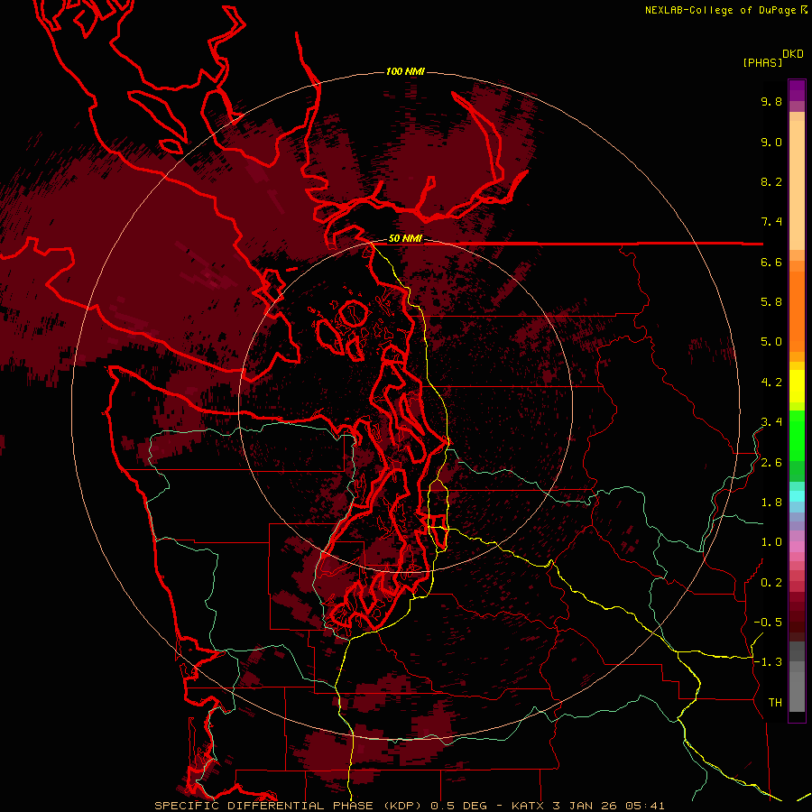This screenshot has width=812, height=812.
Task: Click the 7.4 value on the color scale
Action: pos(771,222)
